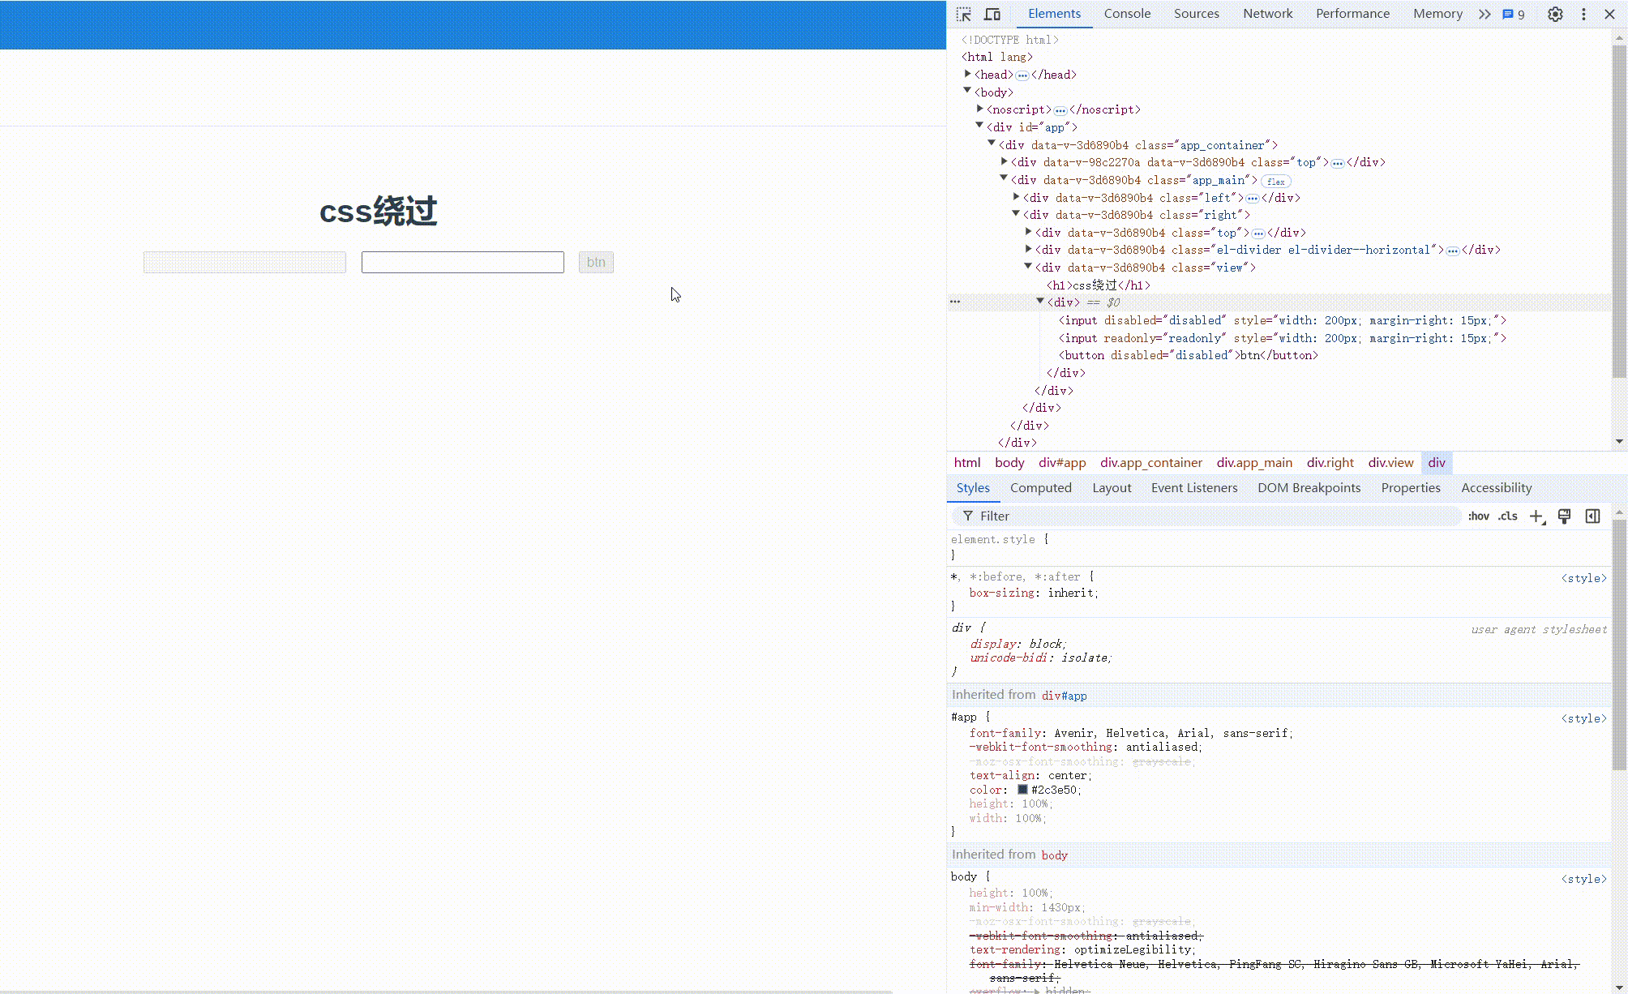Expand the data-v-98c2270a top div
1628x994 pixels.
coord(1004,161)
